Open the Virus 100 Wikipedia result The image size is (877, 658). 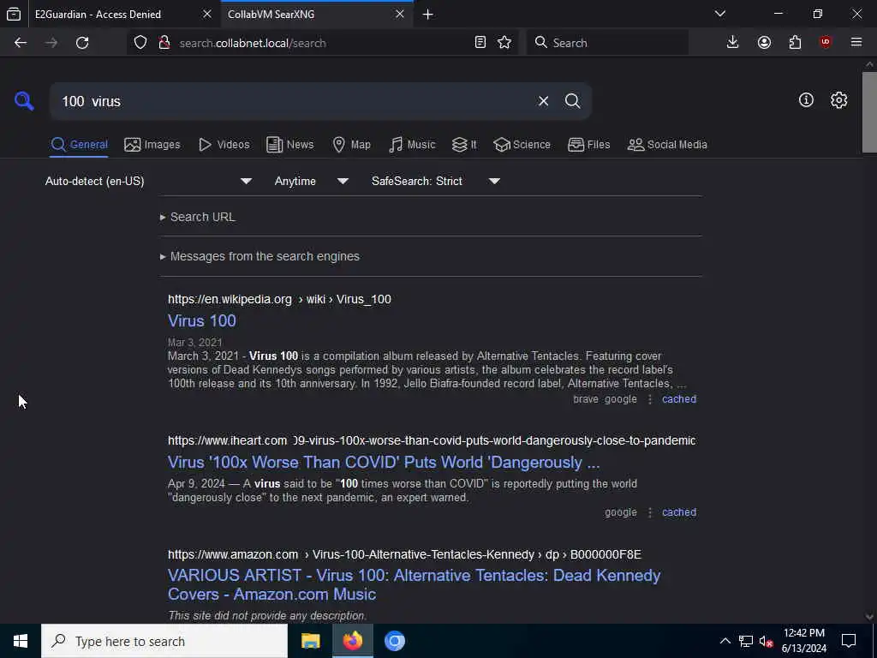202,321
